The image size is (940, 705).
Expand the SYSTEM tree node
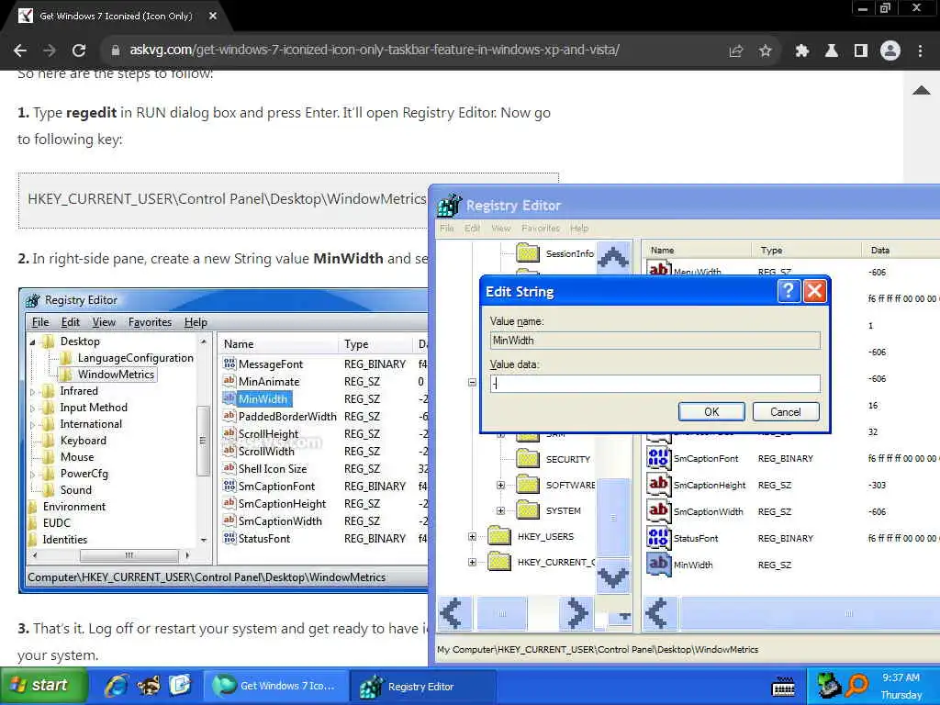point(500,510)
